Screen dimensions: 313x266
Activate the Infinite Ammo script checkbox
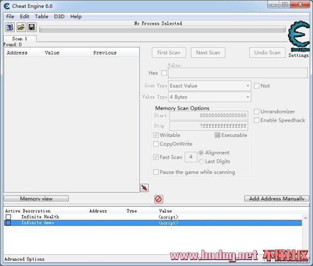point(8,223)
